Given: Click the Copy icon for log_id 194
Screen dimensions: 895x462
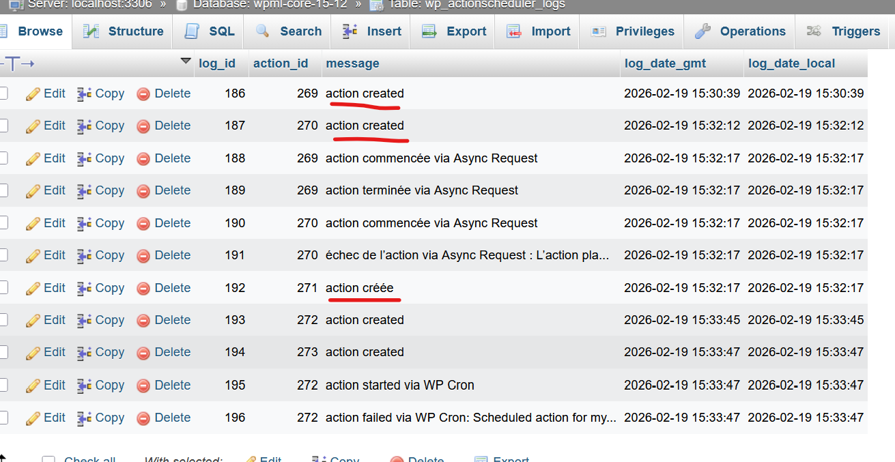Looking at the screenshot, I should [x=84, y=352].
